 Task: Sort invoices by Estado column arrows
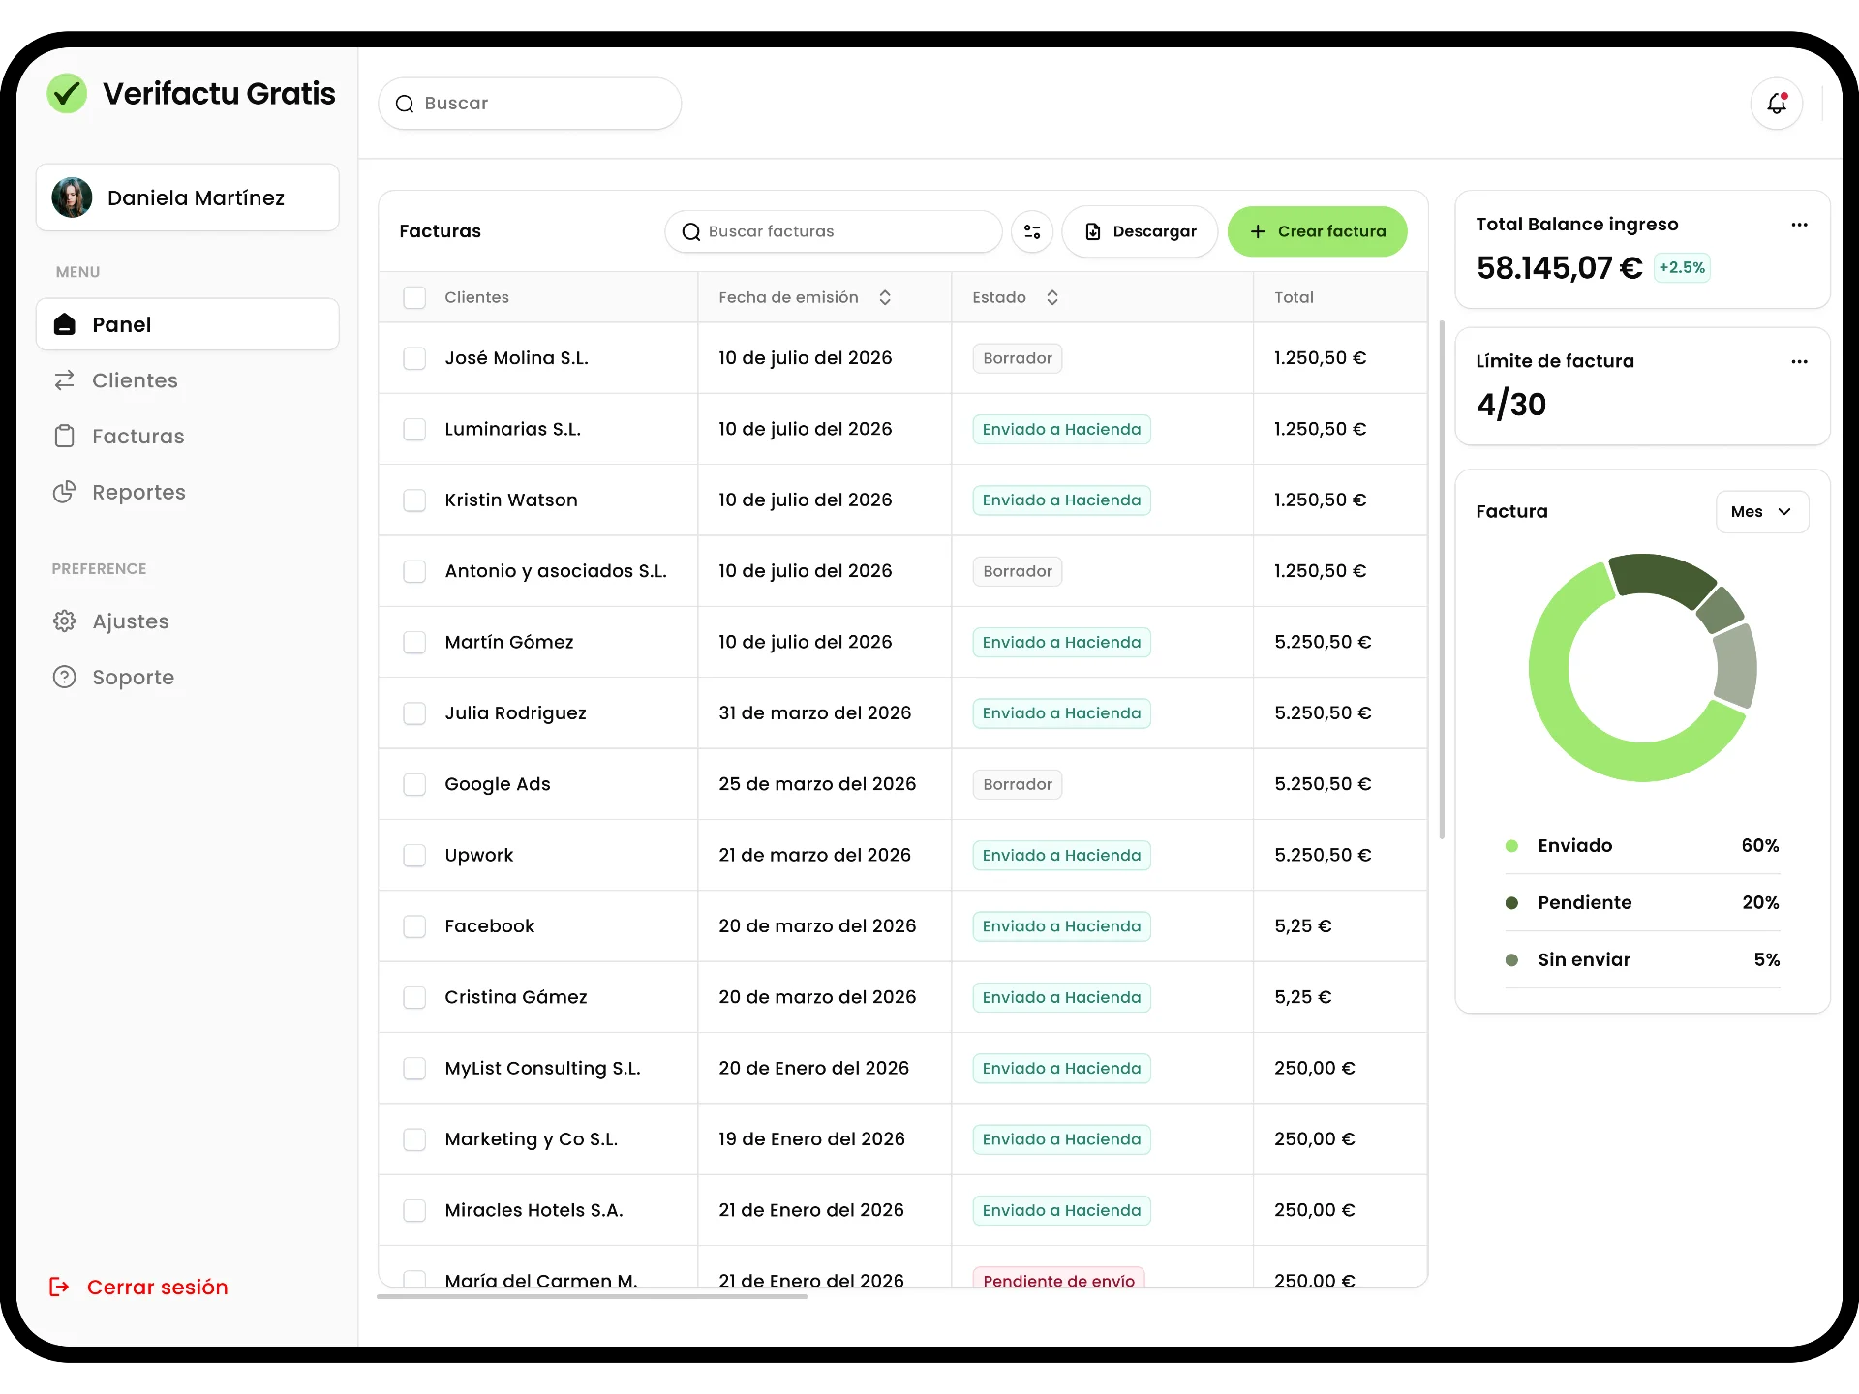click(1052, 297)
